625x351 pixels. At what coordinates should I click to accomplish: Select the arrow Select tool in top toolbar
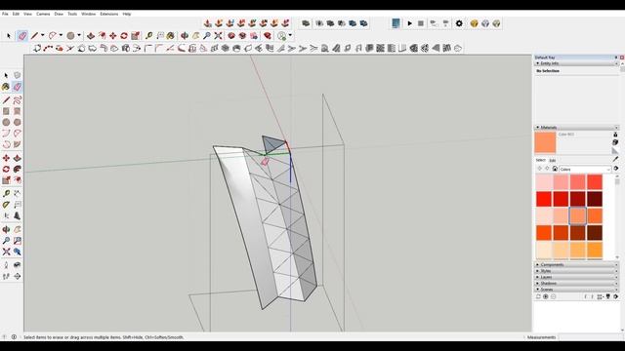click(x=9, y=36)
